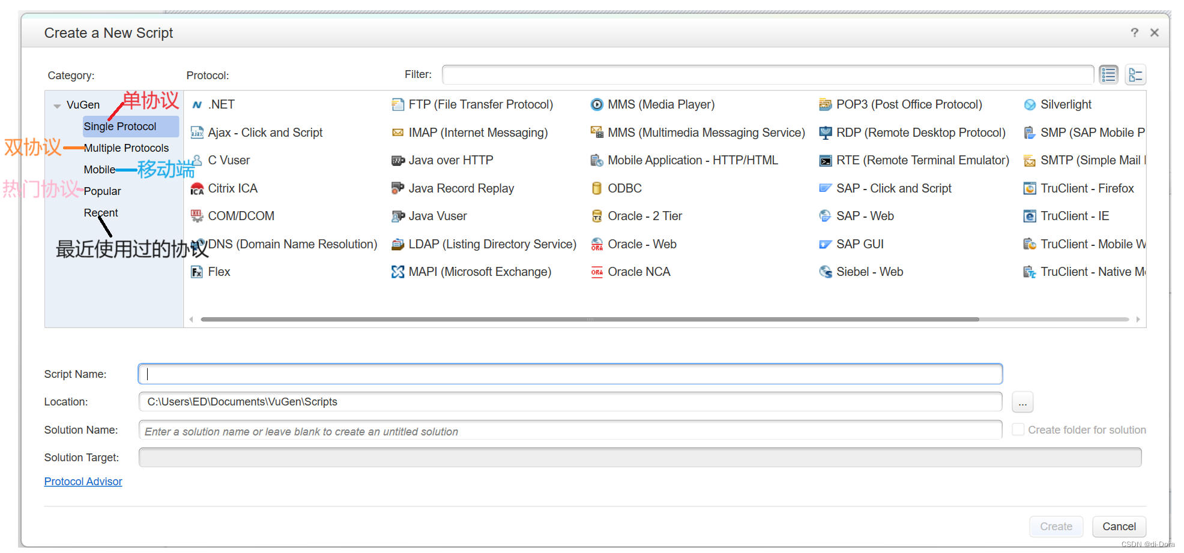Select the COM/DCOM protocol icon
Image resolution: width=1184 pixels, height=553 pixels.
[x=197, y=216]
